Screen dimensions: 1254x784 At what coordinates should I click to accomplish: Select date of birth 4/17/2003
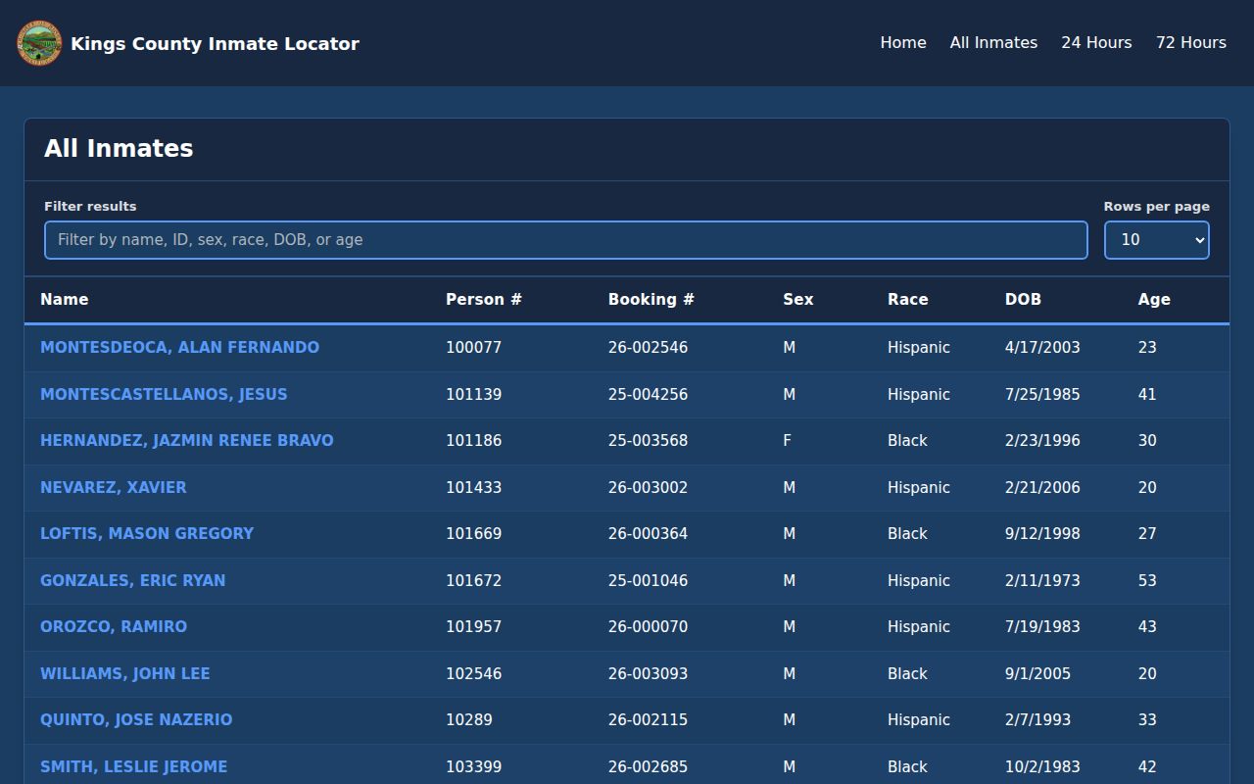[1042, 348]
